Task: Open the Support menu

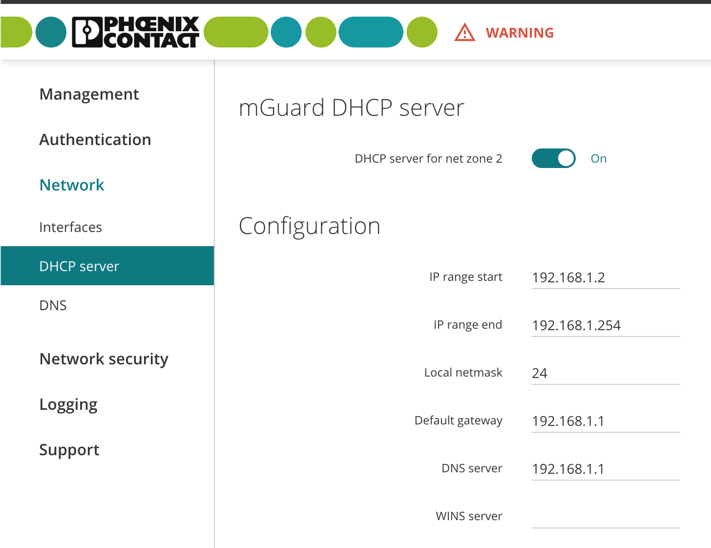Action: point(69,450)
